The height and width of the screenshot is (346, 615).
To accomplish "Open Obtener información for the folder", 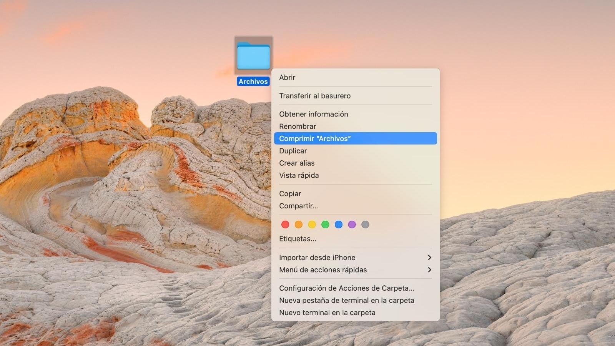I will pyautogui.click(x=313, y=114).
